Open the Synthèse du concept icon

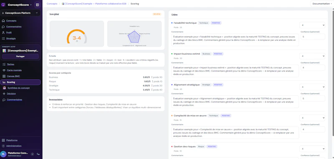(4, 88)
